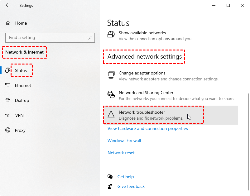The width and height of the screenshot is (250, 196).
Task: Open the Windows Firewall link
Action: pyautogui.click(x=124, y=141)
